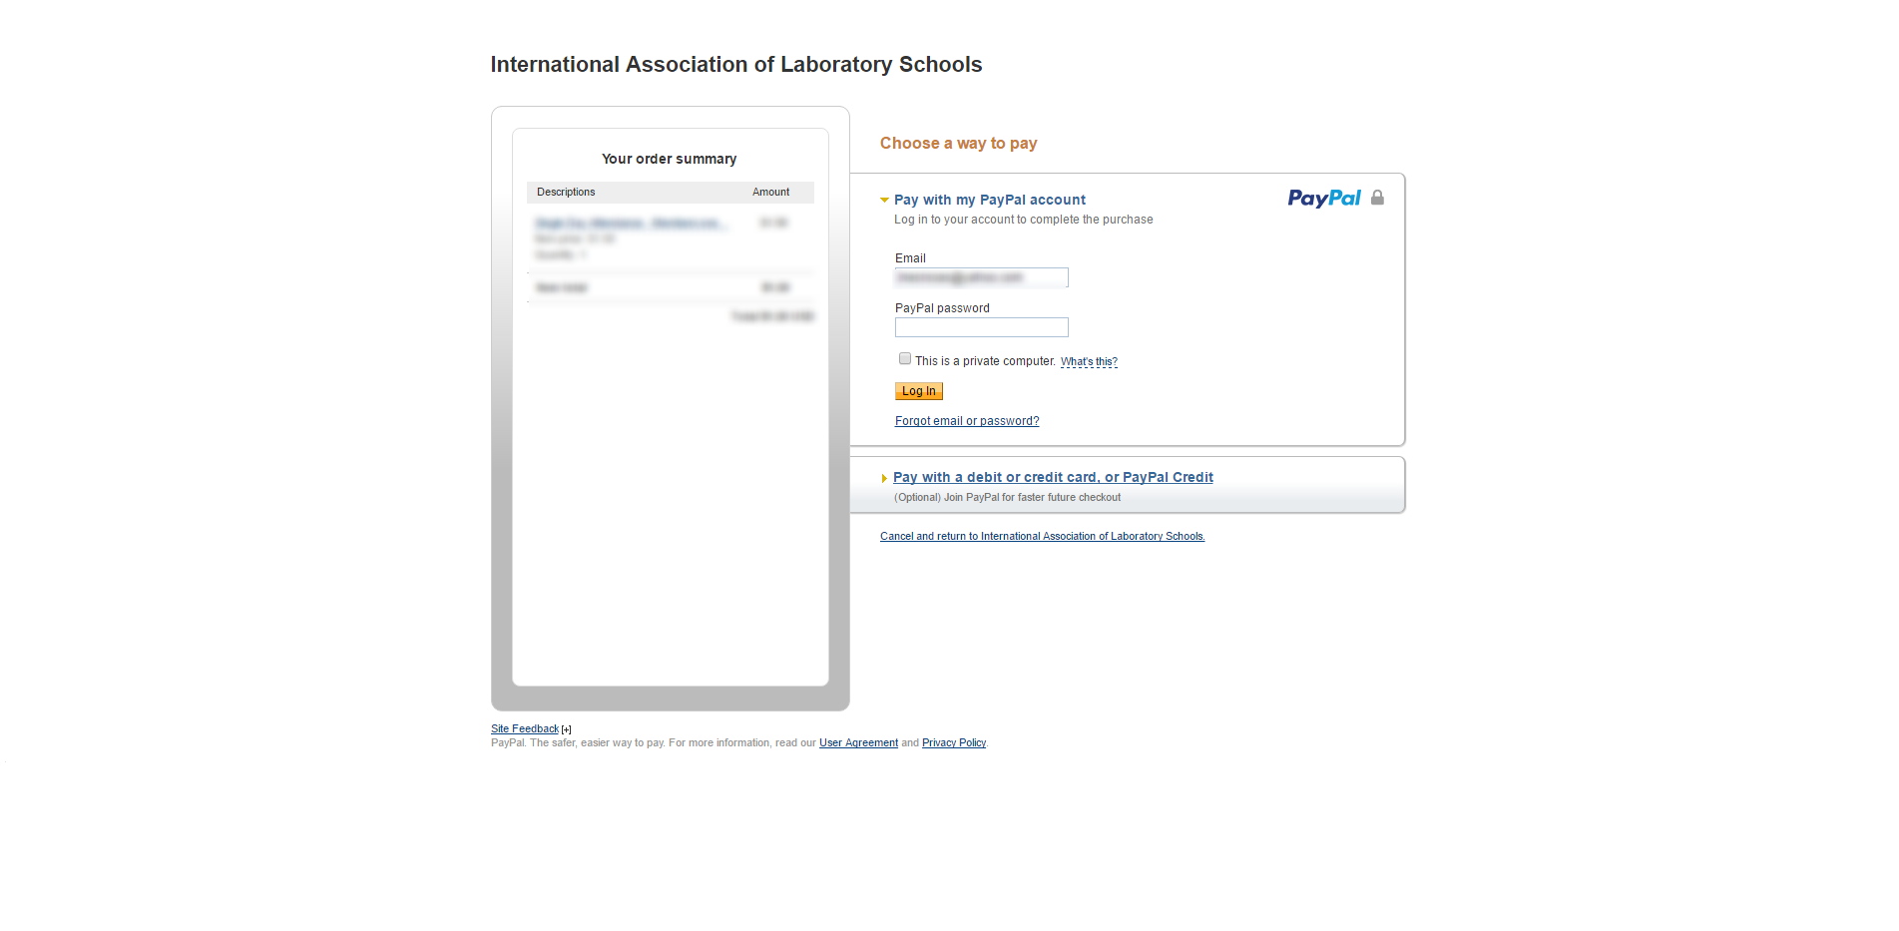Click the Site Feedback link
Image resolution: width=1899 pixels, height=931 pixels.
524,728
